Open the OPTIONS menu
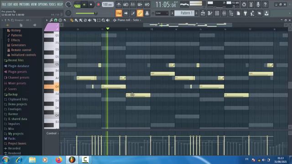Screen dimensions: 292x164 pos(43,4)
